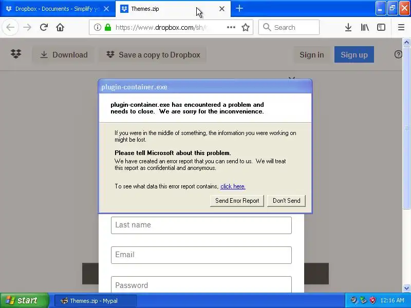Open the hamburger application menu

[401, 27]
